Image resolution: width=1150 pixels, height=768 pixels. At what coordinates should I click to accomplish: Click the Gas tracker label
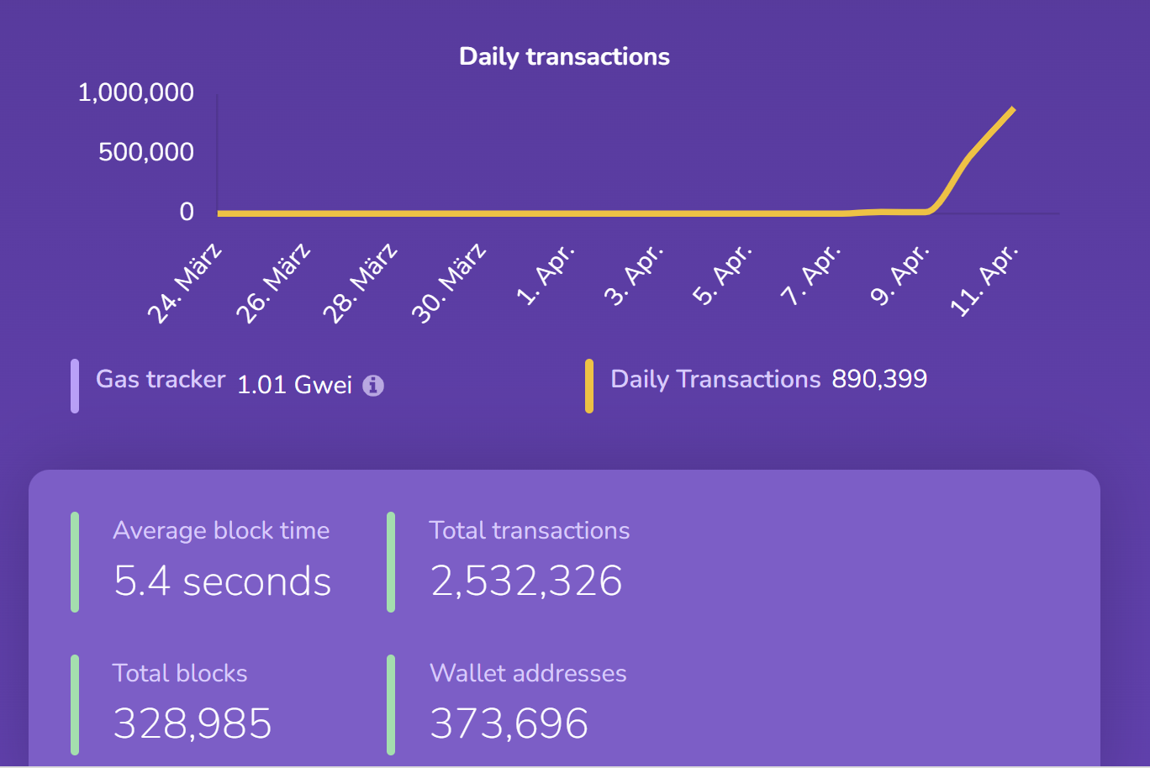[x=161, y=379]
